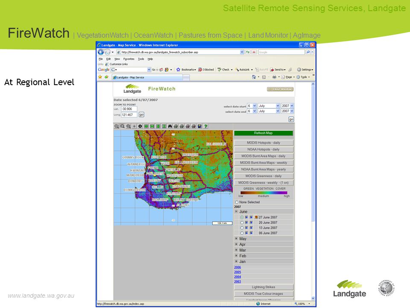This screenshot has width=410, height=308.
Task: Select radio button for 13 June 2007
Action: click(x=242, y=228)
